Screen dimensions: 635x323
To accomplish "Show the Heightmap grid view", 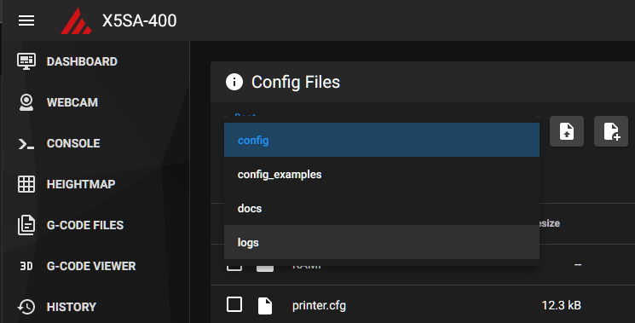I will coord(66,184).
